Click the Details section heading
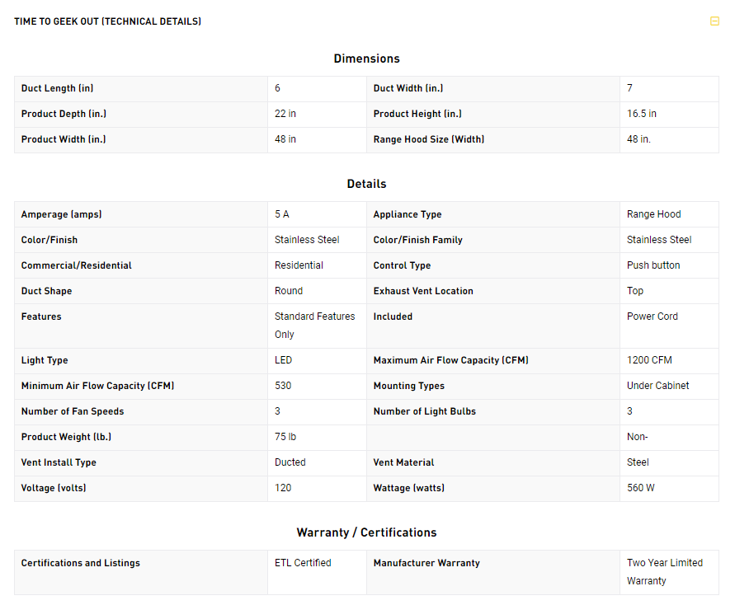Screen dimensions: 735x605 (x=366, y=184)
